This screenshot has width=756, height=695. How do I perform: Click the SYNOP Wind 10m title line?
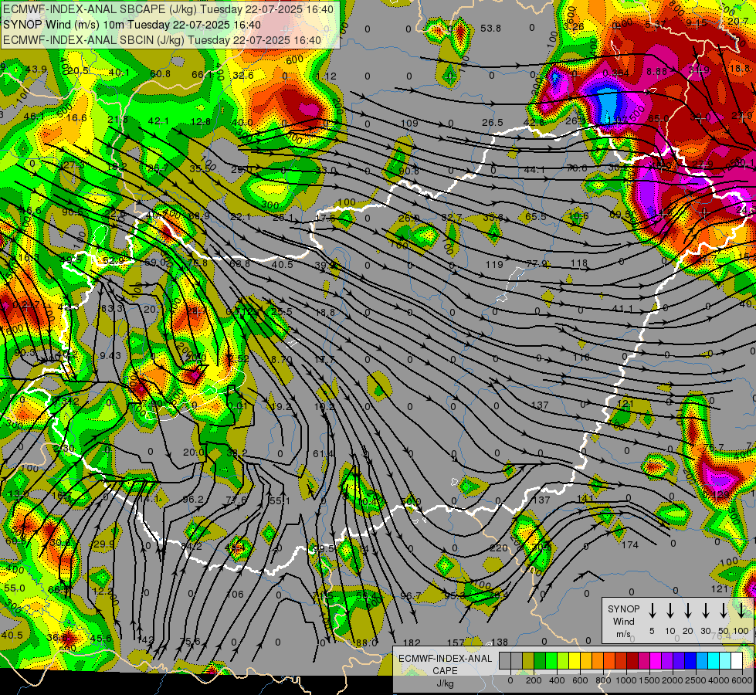tap(131, 25)
